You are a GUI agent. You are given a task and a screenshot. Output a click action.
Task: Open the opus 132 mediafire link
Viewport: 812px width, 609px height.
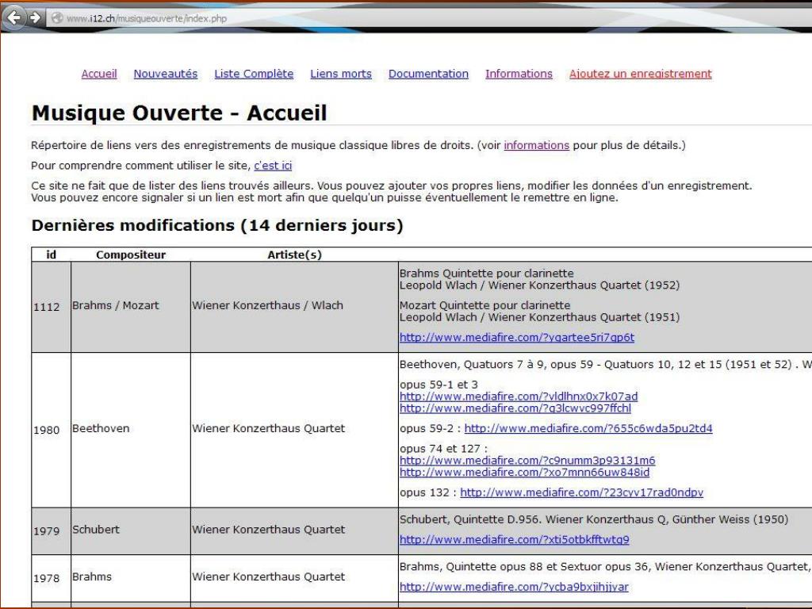coord(581,492)
